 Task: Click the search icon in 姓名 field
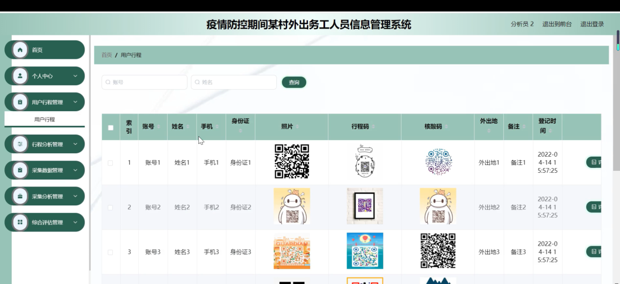(197, 82)
